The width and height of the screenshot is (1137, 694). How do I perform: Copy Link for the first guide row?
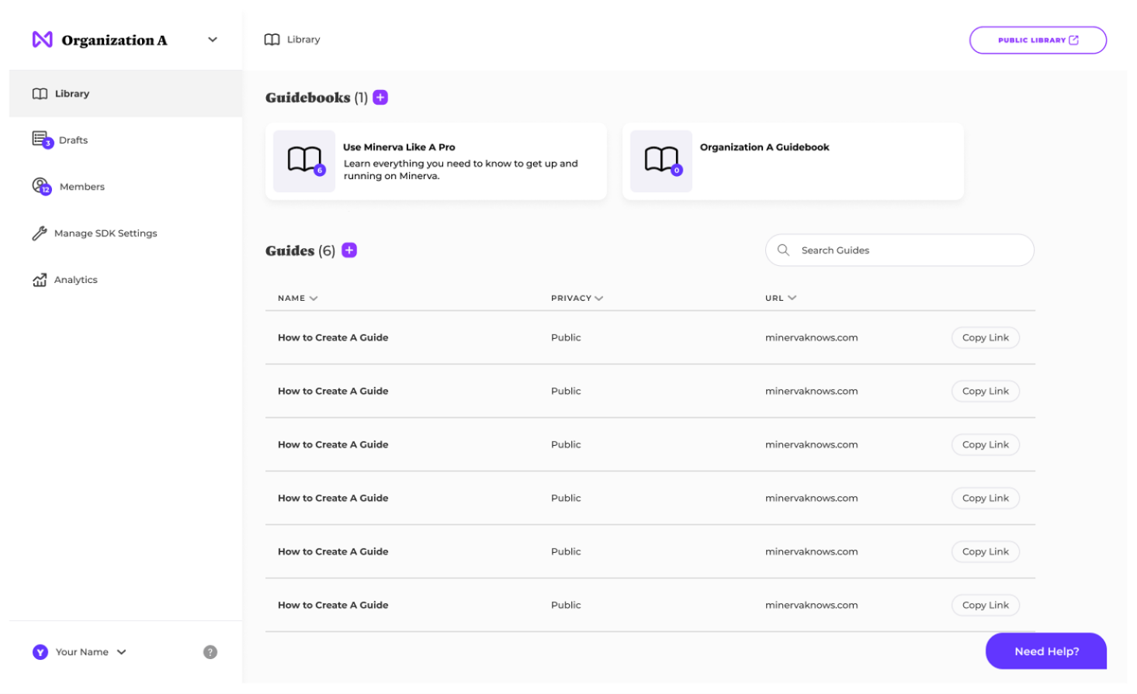click(x=986, y=337)
